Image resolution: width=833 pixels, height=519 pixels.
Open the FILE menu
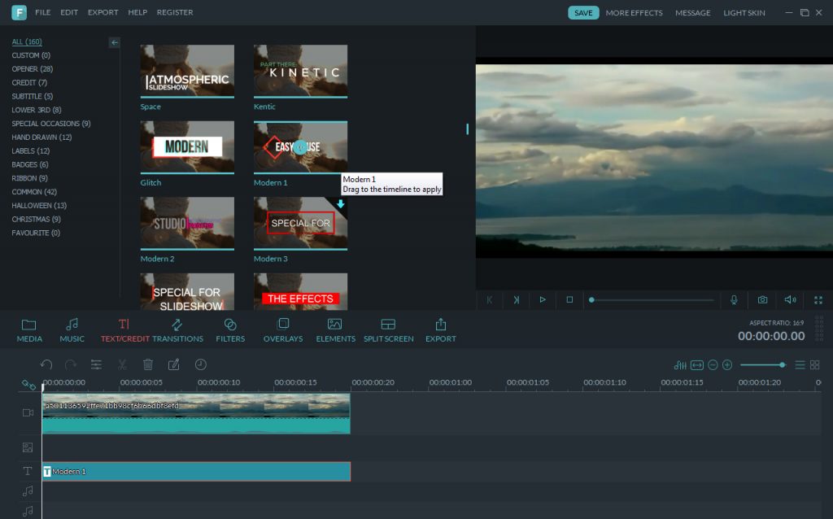point(43,12)
